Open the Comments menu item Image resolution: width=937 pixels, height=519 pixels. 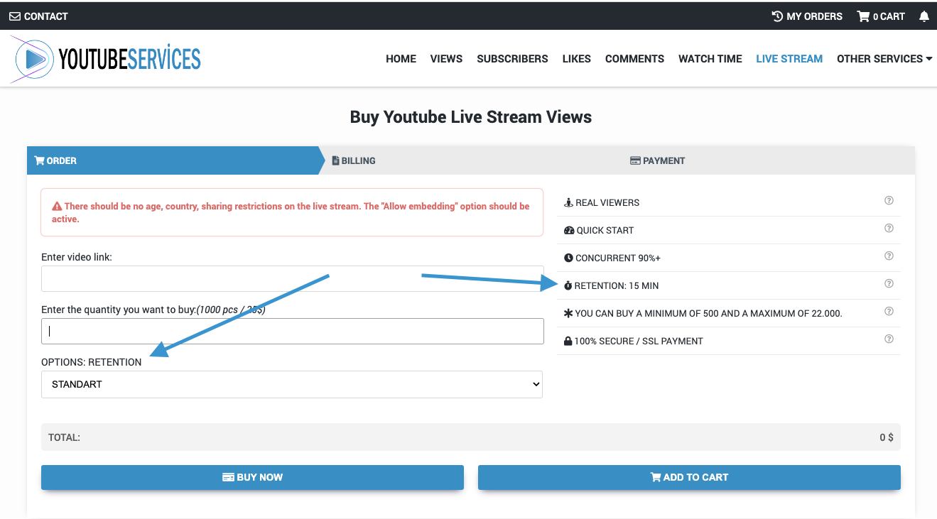[x=634, y=59]
